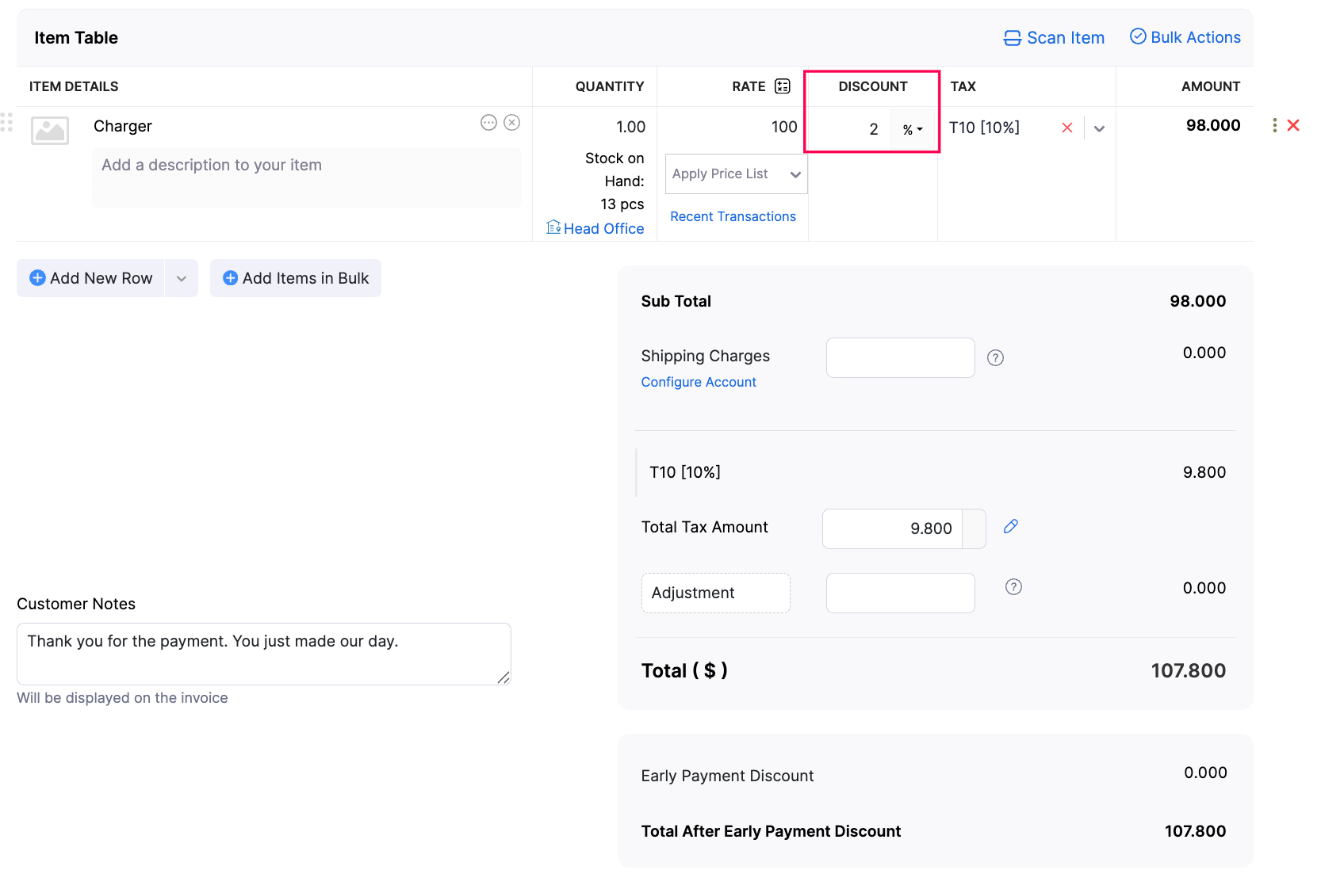
Task: Open help icon beside Adjustment field
Action: tap(1013, 587)
